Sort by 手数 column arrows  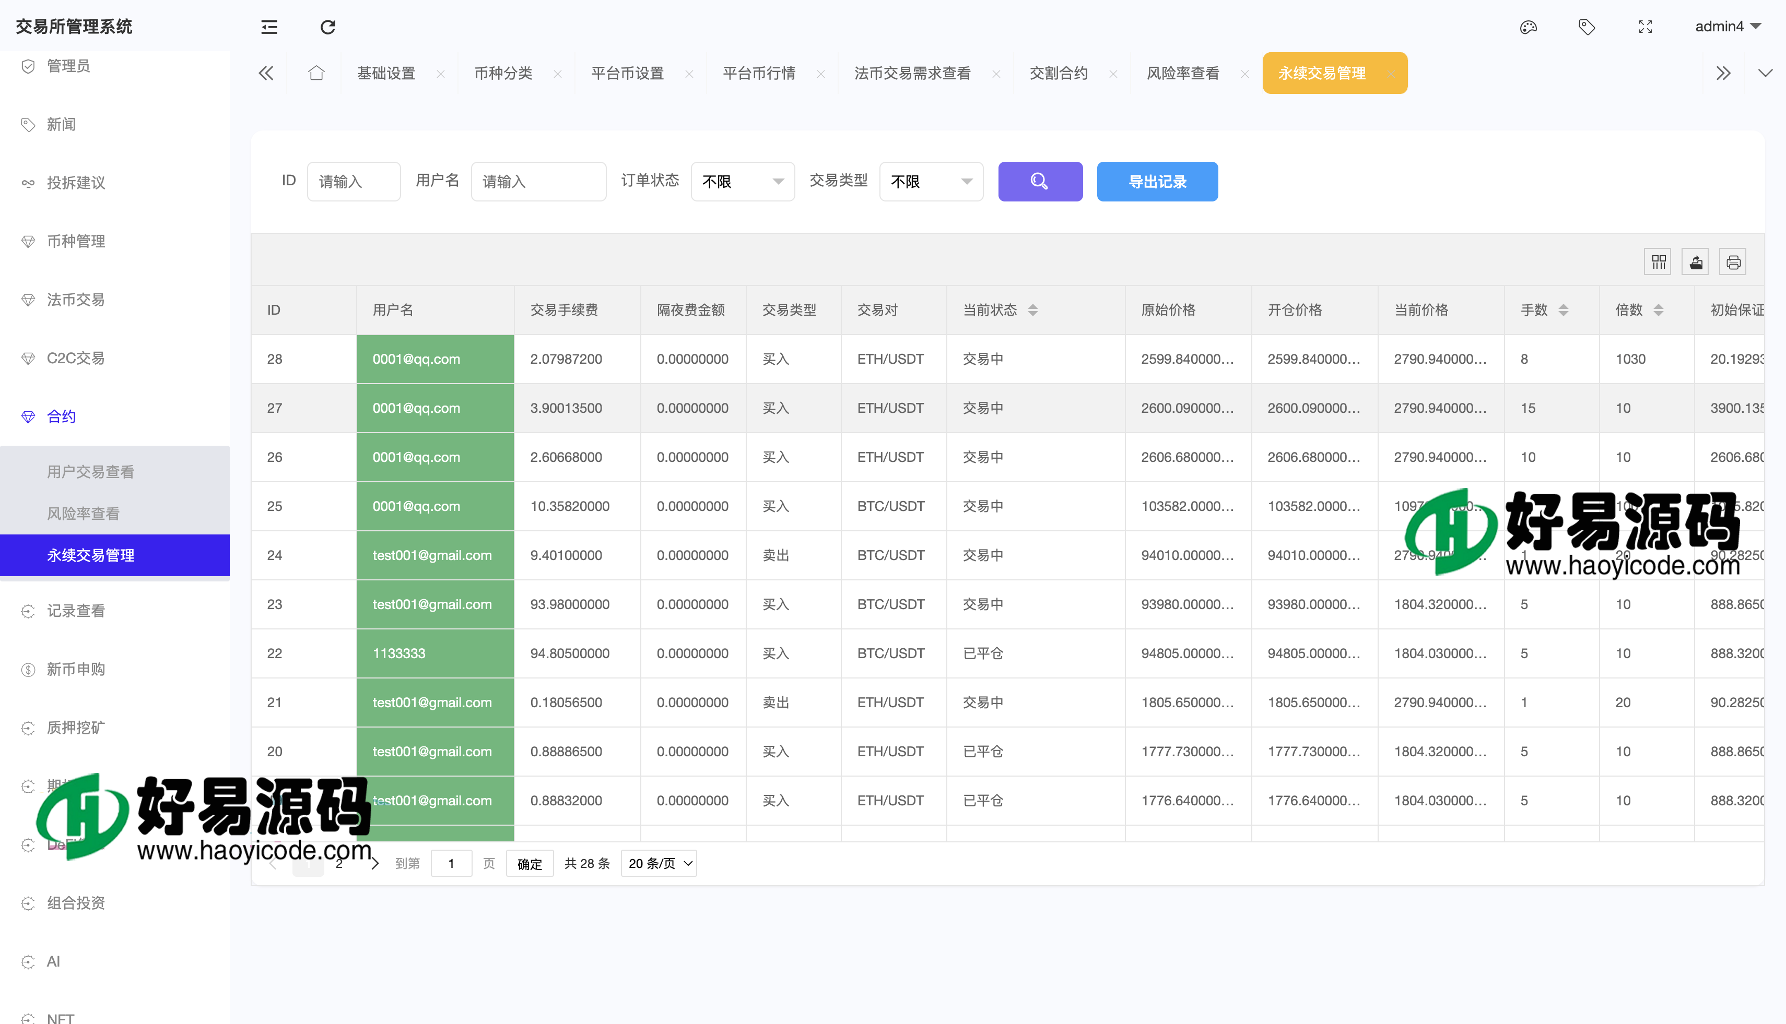point(1563,310)
